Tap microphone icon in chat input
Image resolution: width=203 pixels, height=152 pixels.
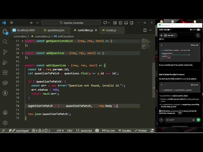coord(193,120)
